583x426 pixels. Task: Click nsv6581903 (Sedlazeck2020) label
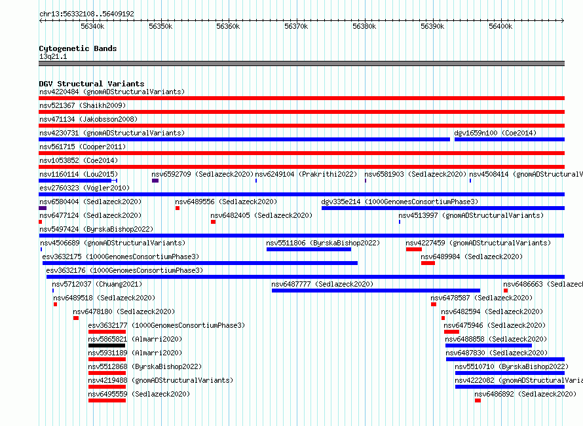click(415, 174)
